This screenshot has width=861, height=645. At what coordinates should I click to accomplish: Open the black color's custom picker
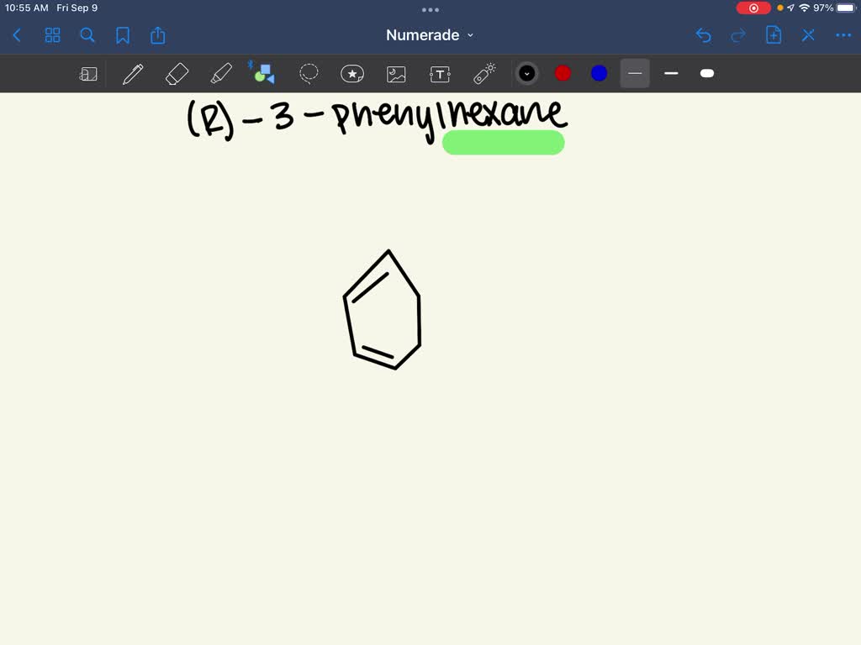tap(527, 73)
